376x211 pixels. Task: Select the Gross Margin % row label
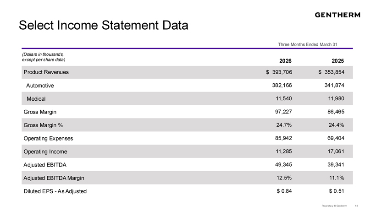[43, 125]
